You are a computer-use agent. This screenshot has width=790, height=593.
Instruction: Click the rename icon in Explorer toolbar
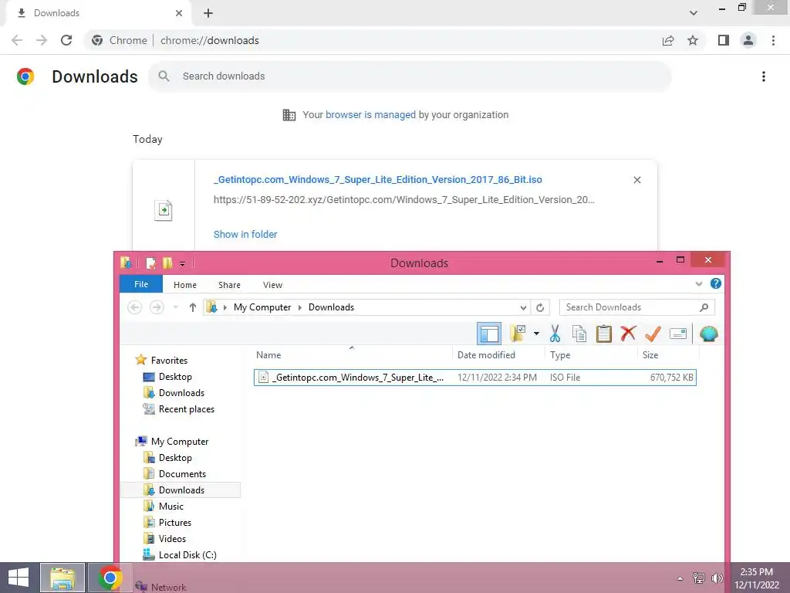tap(678, 334)
